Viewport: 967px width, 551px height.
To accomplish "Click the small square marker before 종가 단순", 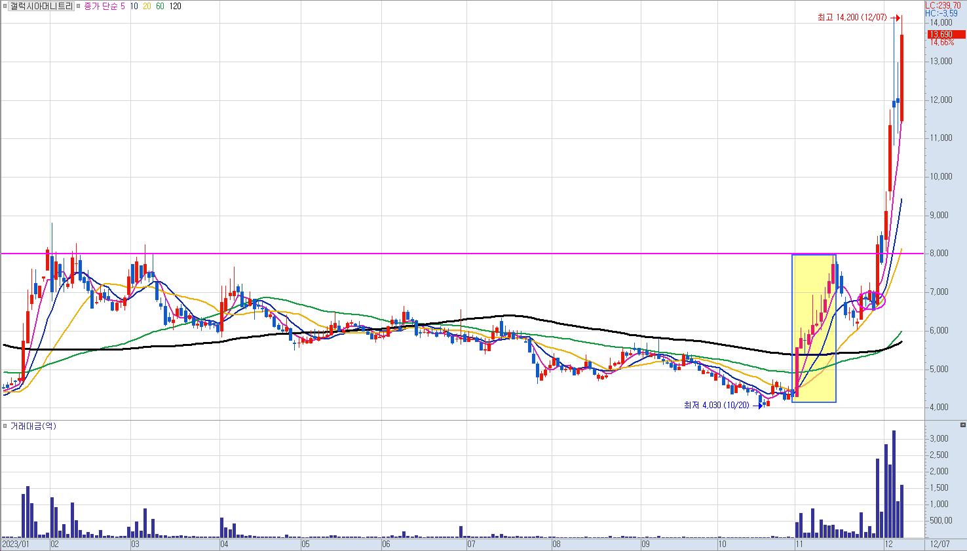I will 79,6.
